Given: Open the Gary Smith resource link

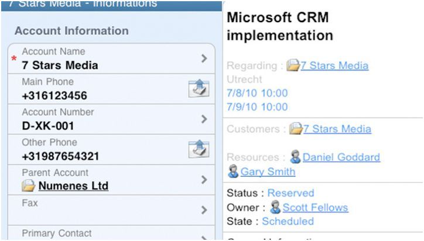Looking at the screenshot, I should pyautogui.click(x=268, y=172).
